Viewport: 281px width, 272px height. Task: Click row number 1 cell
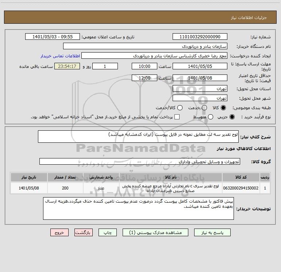(x=265, y=188)
